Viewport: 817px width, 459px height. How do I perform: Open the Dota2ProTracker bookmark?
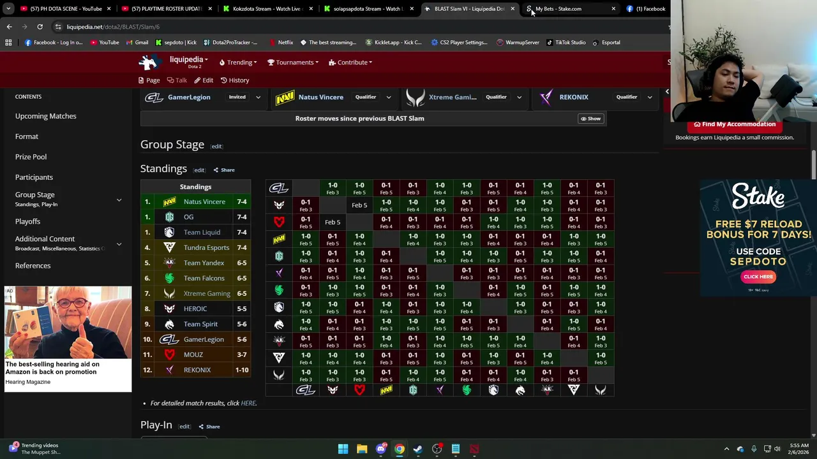(230, 43)
